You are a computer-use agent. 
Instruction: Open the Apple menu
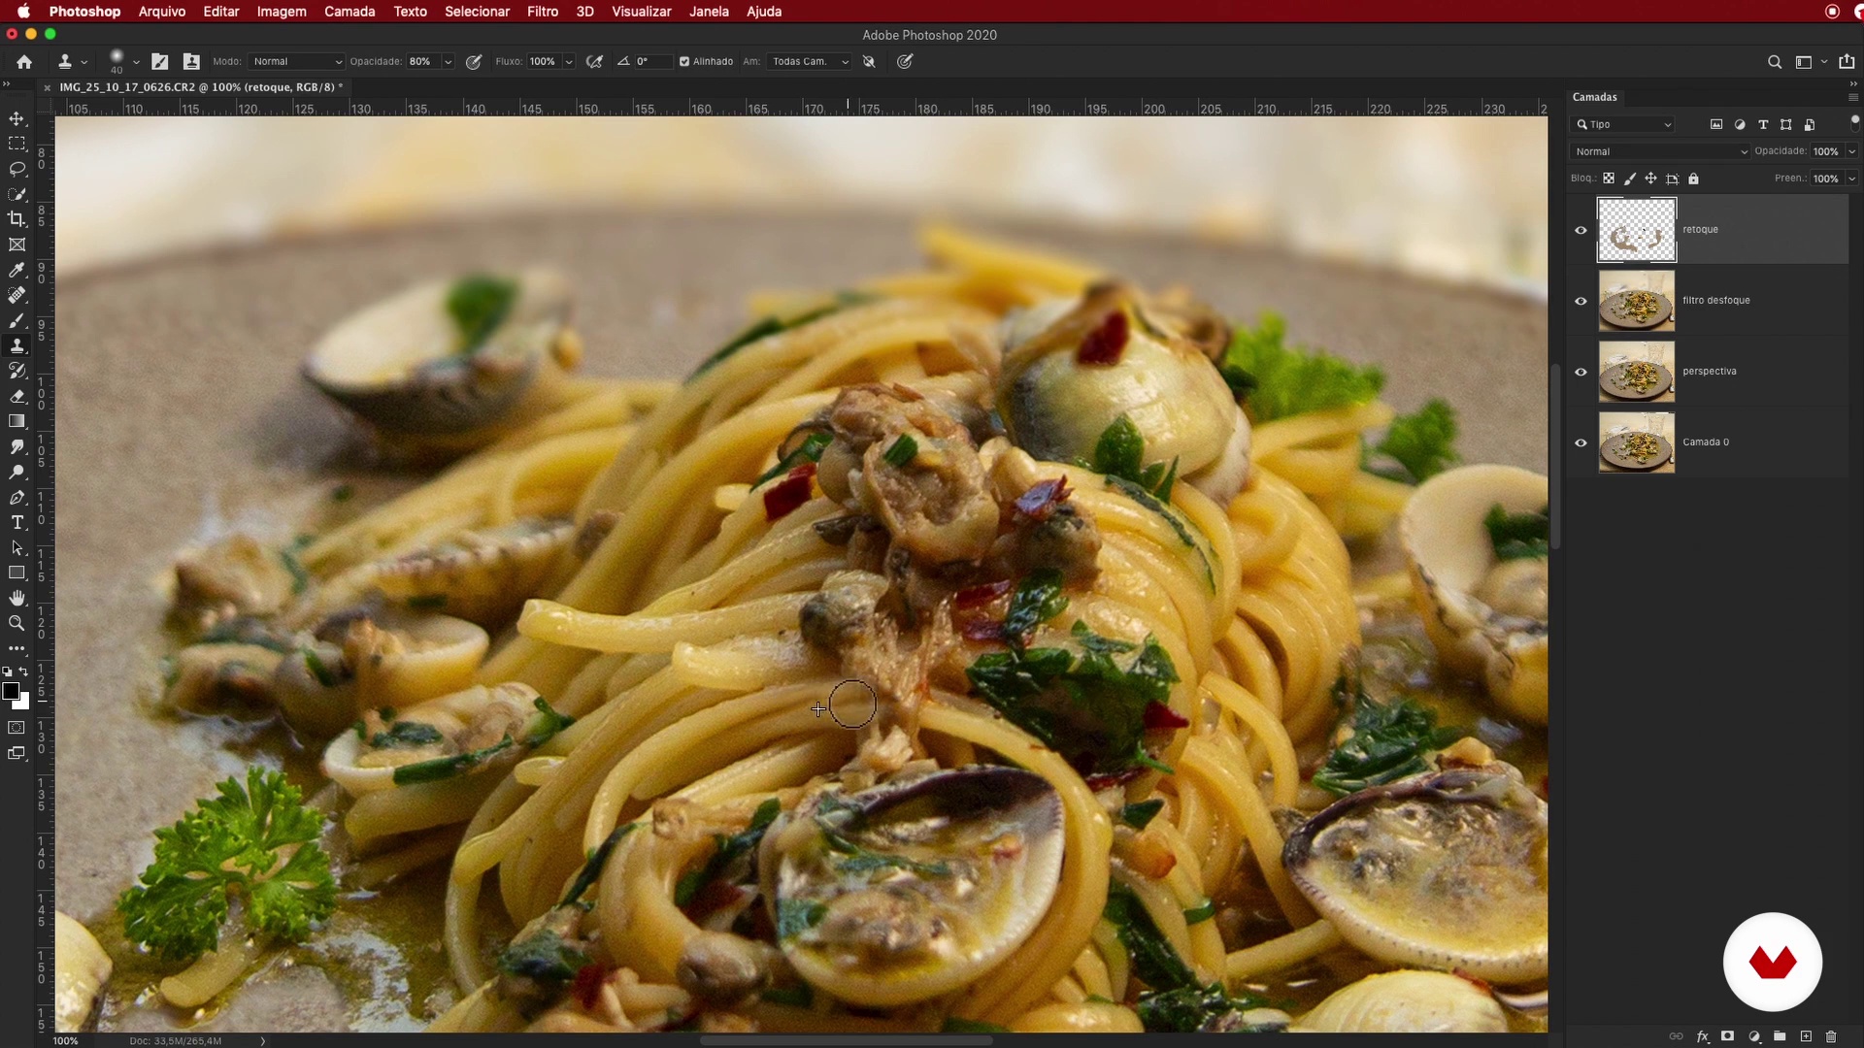coord(23,12)
